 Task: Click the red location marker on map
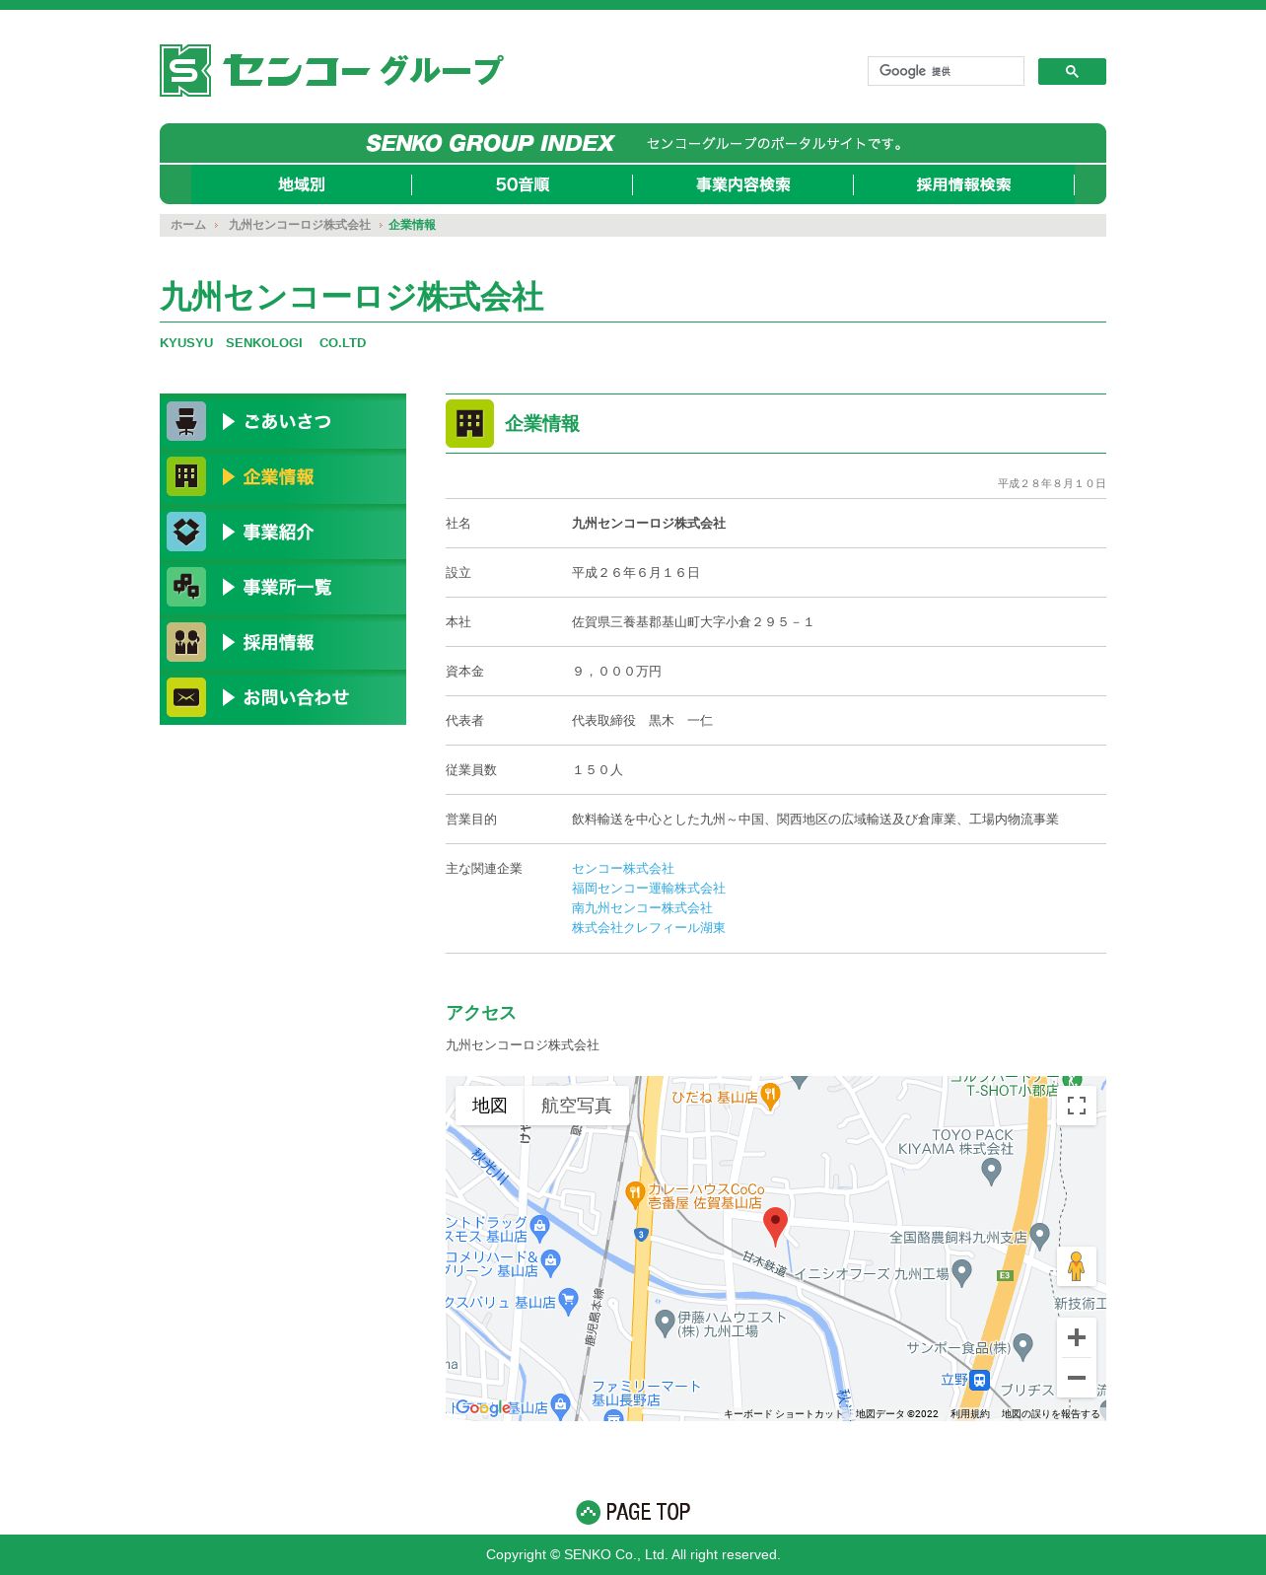pos(776,1226)
